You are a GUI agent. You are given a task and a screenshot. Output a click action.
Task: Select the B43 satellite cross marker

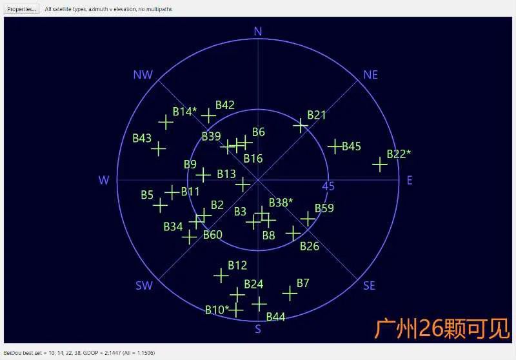[158, 148]
